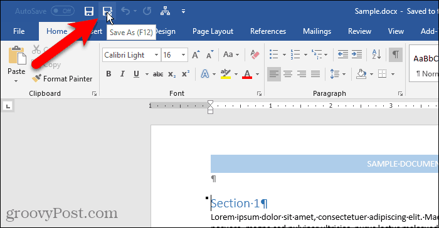Click the Save icon in Quick Access Toolbar

tap(89, 11)
